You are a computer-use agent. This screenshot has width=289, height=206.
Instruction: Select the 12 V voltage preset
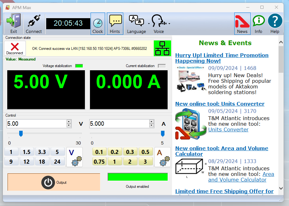(x=26, y=162)
